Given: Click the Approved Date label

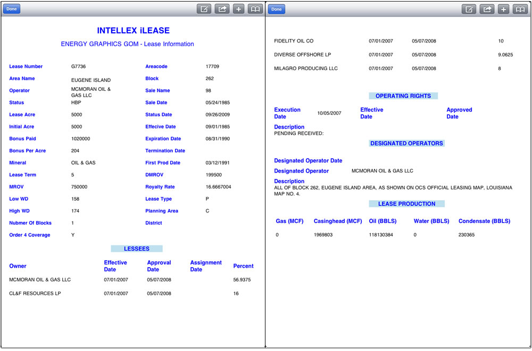Looking at the screenshot, I should point(460,113).
